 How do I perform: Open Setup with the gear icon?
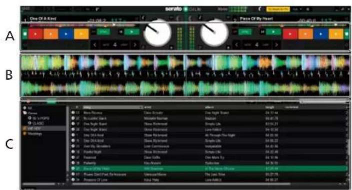pos(308,9)
